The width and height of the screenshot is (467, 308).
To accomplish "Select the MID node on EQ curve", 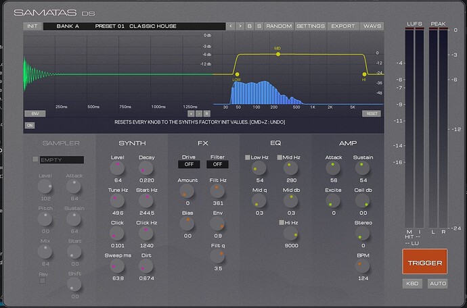I will point(278,54).
